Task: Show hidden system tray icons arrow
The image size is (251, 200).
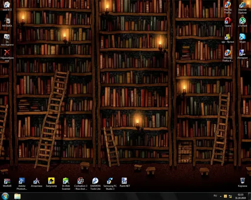Action: pyautogui.click(x=221, y=196)
